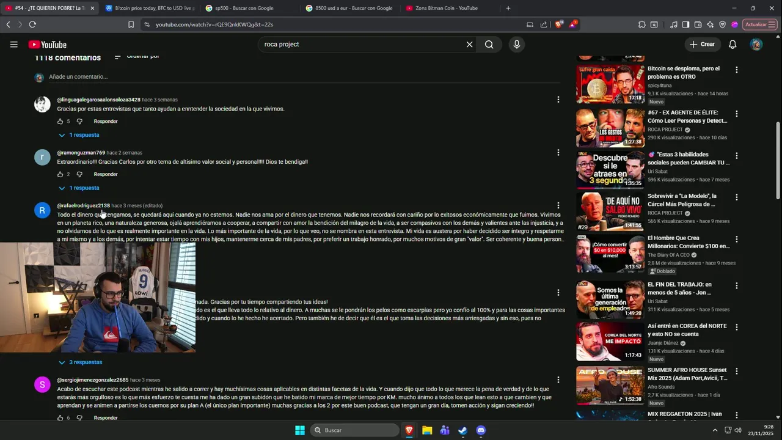Go to YouTube home via logo
The height and width of the screenshot is (440, 782).
[x=48, y=45]
